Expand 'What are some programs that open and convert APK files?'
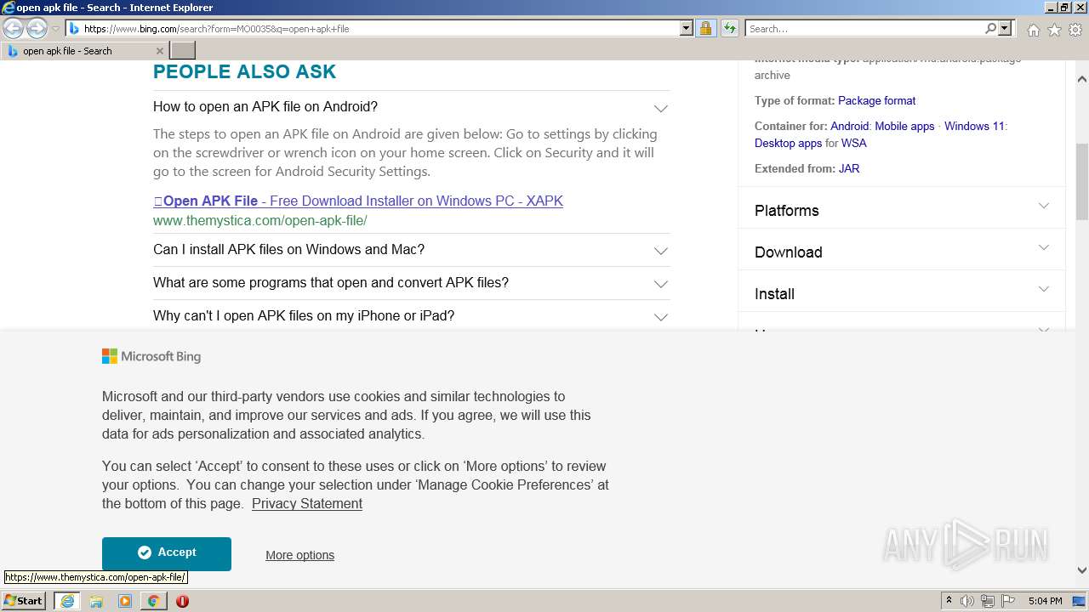Image resolution: width=1089 pixels, height=612 pixels. tap(411, 283)
